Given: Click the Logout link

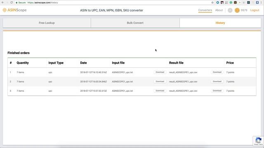Looking at the screenshot, I should point(255,10).
